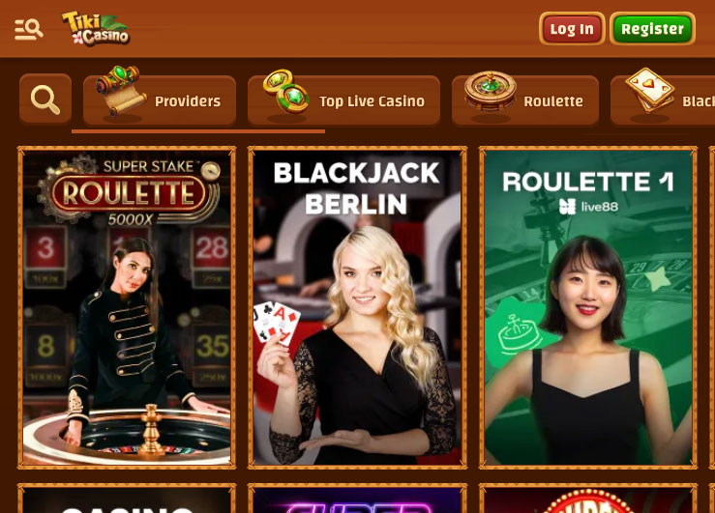Open the magnifying glass search button
Screen dimensions: 715x513
pyautogui.click(x=45, y=100)
